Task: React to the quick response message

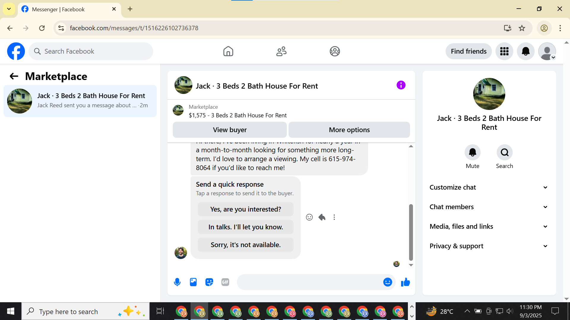Action: click(309, 217)
